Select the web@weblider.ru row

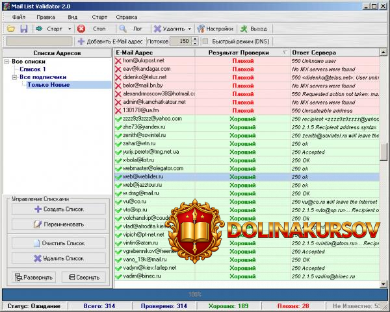247,177
